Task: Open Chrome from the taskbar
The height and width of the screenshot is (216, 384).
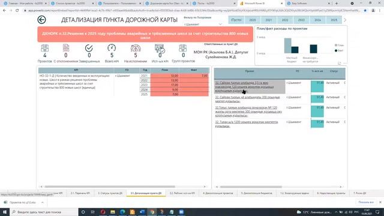Action: click(x=152, y=212)
